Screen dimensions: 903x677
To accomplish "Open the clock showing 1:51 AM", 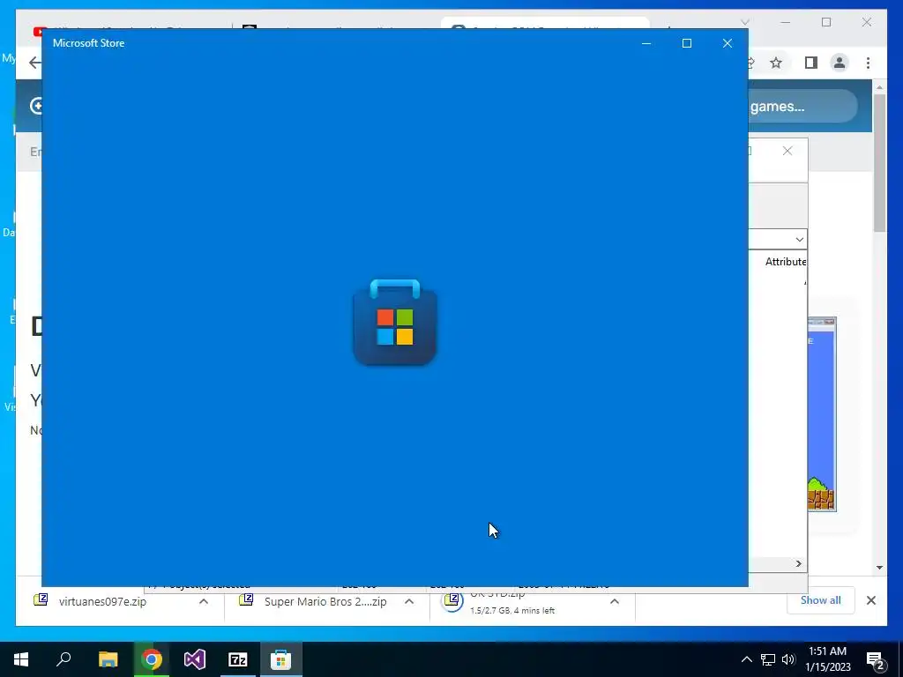I will coord(827,659).
